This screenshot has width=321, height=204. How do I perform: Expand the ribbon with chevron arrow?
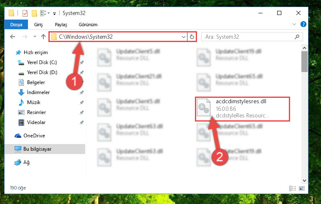294,24
